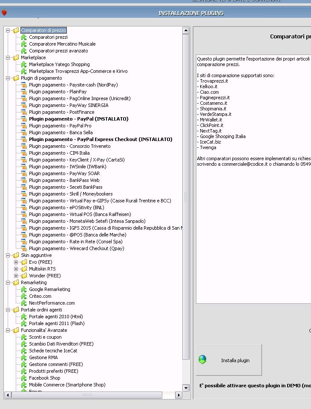This screenshot has width=311, height=409.
Task: Select Plugin pagamento - Seceti BankPass
Action: tap(66, 187)
